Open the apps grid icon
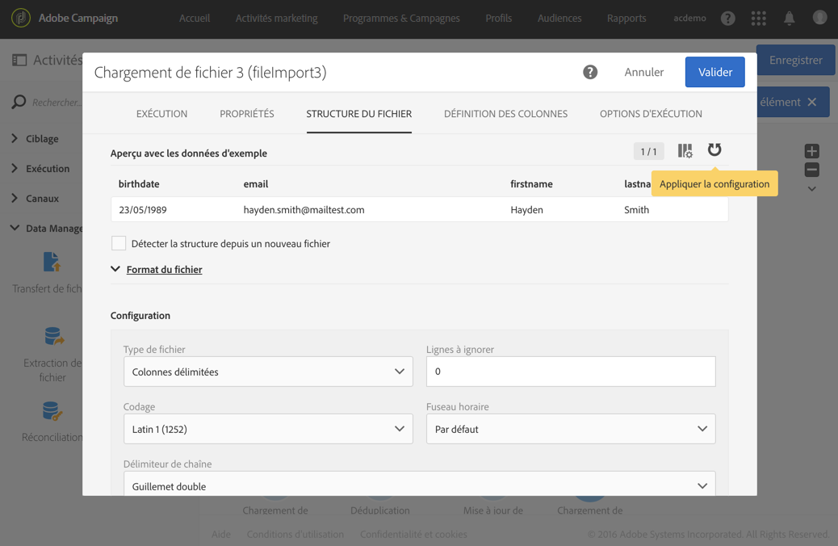Image resolution: width=838 pixels, height=546 pixels. pos(758,18)
